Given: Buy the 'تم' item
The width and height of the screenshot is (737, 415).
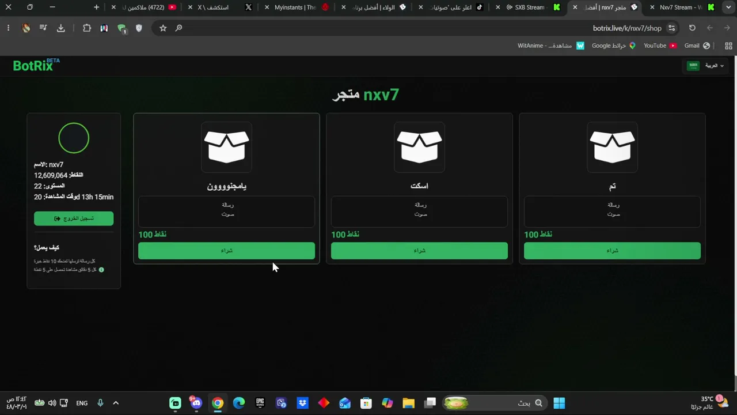Looking at the screenshot, I should pos(612,251).
